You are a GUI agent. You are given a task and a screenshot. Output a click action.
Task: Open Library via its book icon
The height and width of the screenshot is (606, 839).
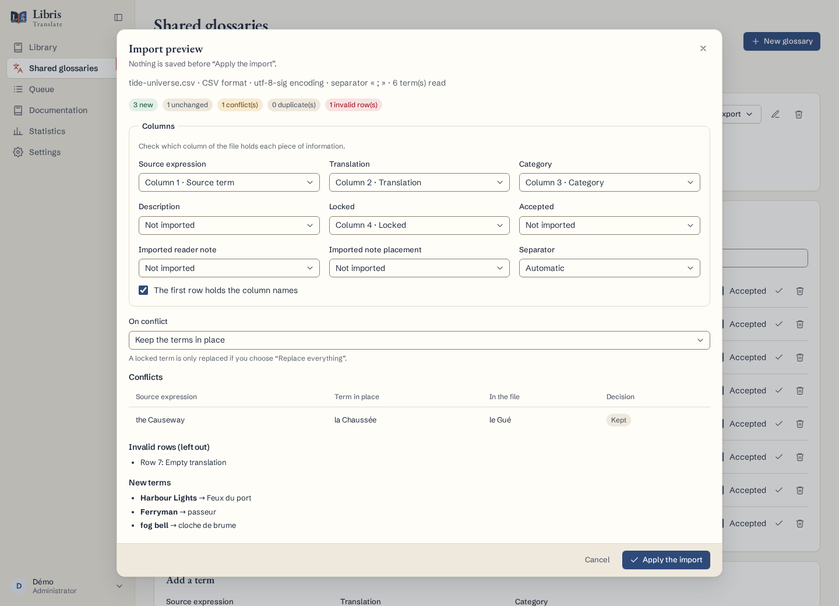click(18, 47)
